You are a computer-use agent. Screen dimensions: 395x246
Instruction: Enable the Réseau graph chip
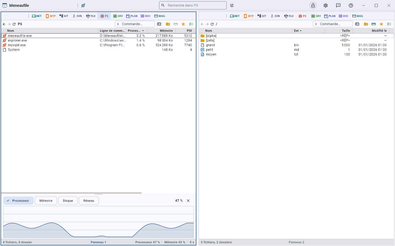click(x=89, y=201)
